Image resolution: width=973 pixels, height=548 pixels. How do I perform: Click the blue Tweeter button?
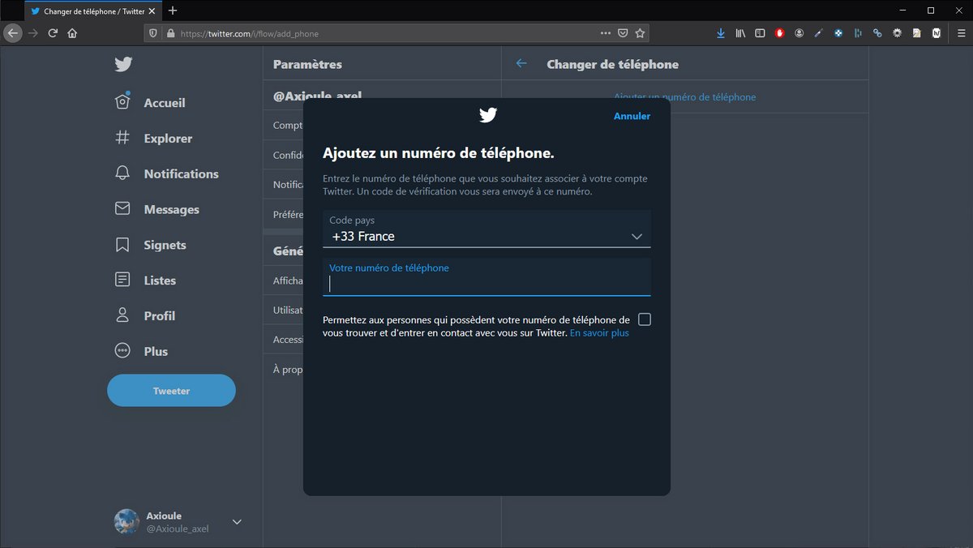tap(171, 391)
